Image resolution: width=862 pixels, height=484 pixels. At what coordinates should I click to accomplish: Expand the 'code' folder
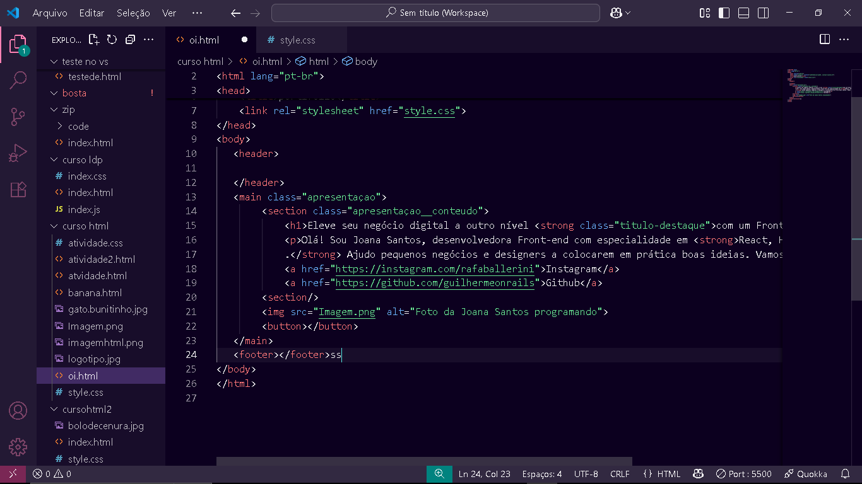(x=101, y=126)
